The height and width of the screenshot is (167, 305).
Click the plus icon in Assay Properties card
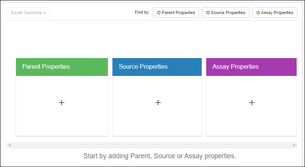point(252,102)
